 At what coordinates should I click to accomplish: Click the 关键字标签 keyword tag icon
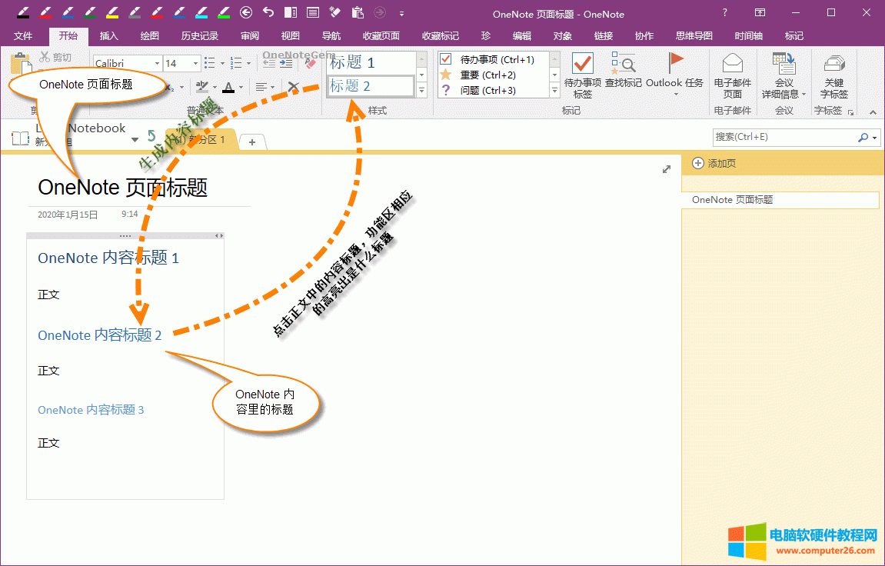(835, 62)
